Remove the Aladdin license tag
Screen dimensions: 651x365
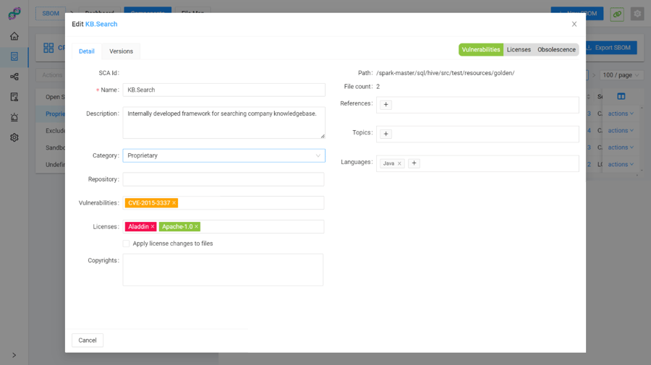(x=153, y=227)
